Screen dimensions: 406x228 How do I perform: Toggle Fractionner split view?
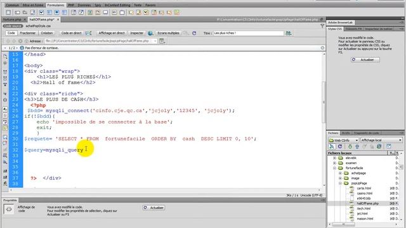(28, 33)
